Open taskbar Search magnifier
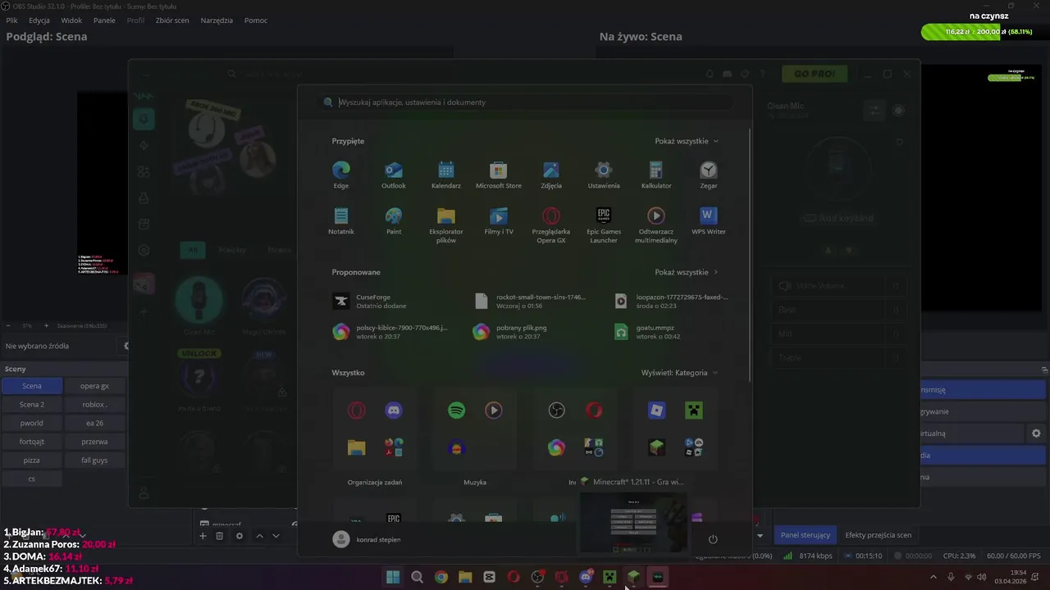Image resolution: width=1050 pixels, height=590 pixels. pyautogui.click(x=417, y=577)
